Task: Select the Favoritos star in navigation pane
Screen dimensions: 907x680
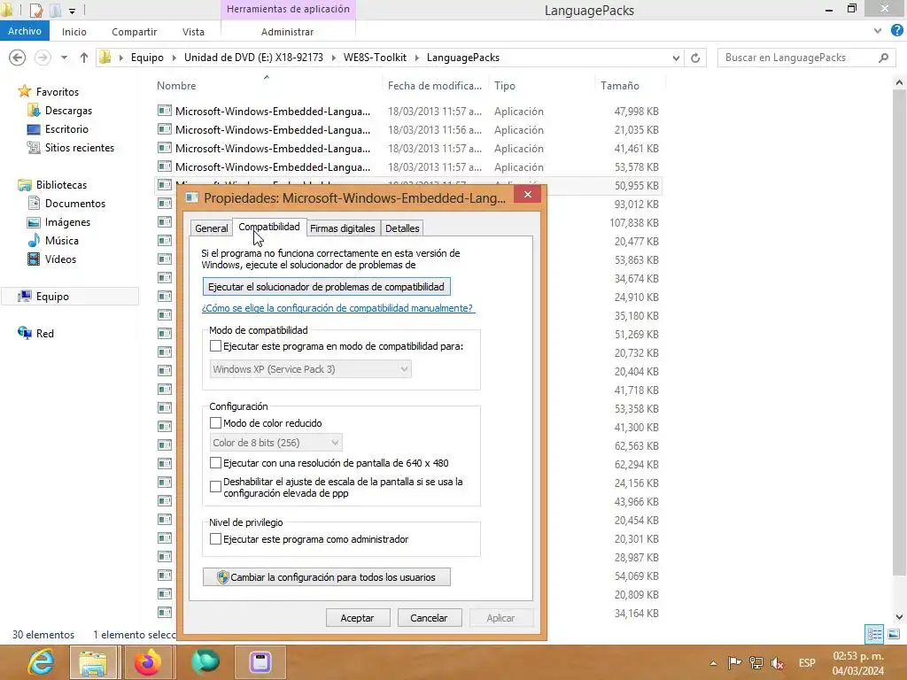Action: pyautogui.click(x=24, y=91)
